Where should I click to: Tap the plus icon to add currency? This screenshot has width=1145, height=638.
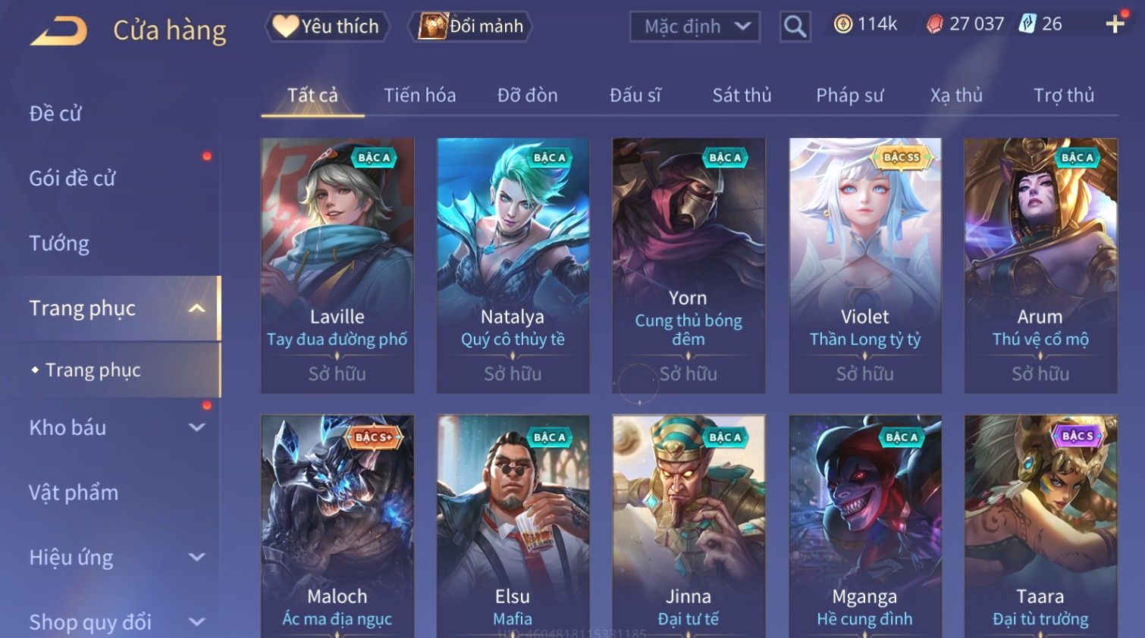[1115, 24]
